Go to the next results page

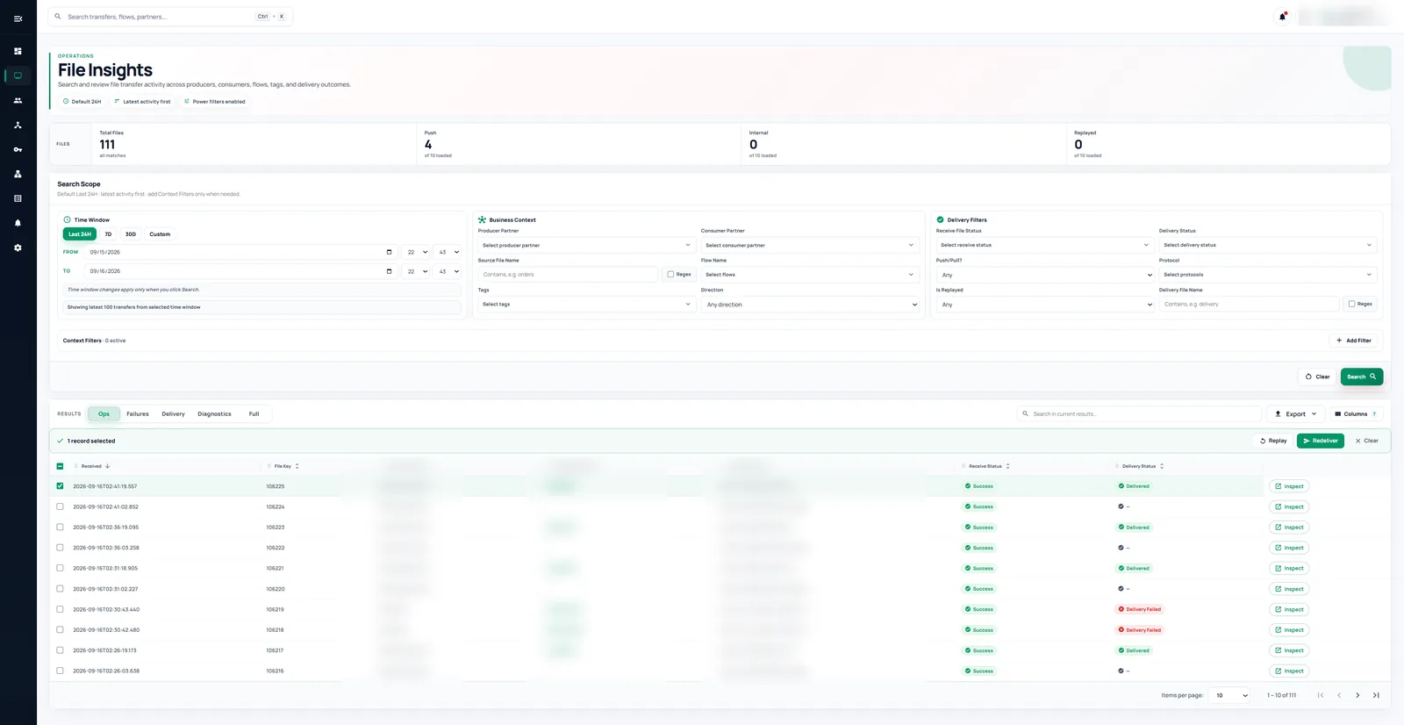tap(1357, 695)
